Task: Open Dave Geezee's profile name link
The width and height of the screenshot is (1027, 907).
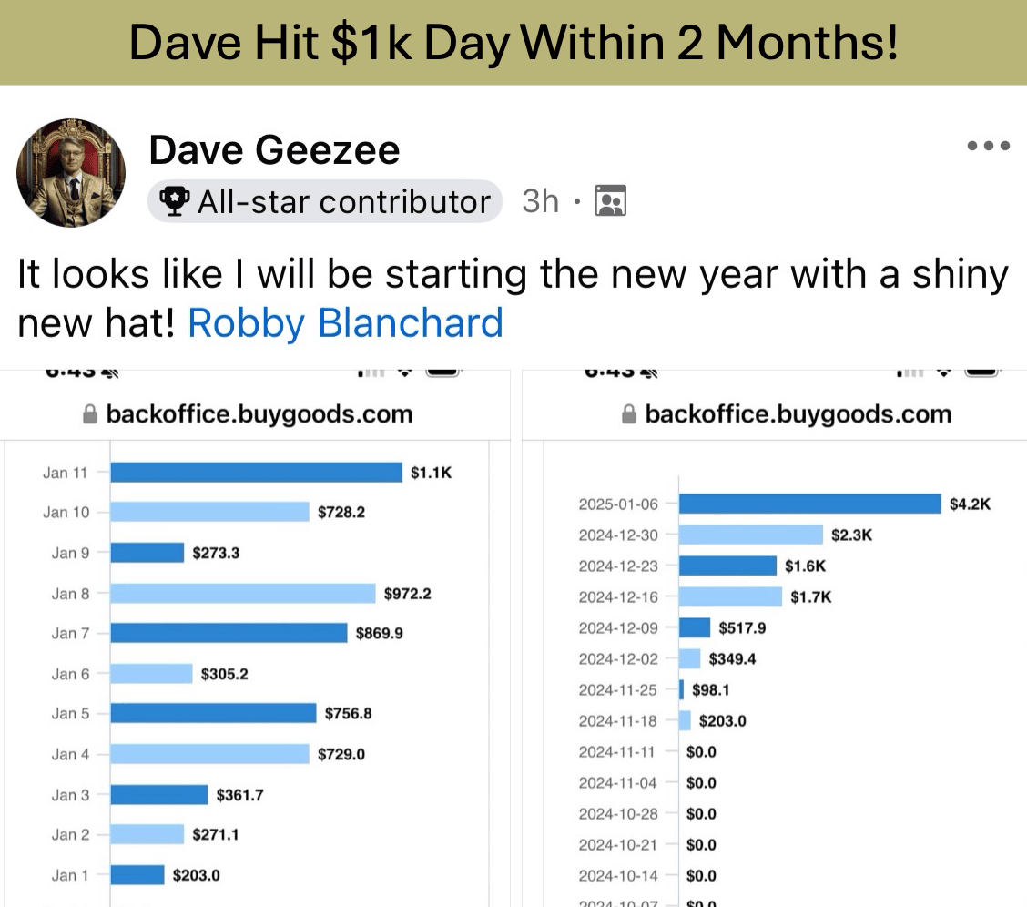Action: tap(274, 150)
